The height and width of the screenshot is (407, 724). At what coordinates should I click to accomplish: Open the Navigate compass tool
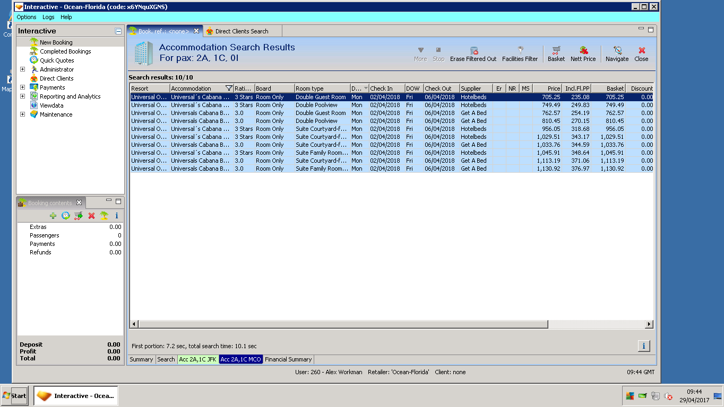pos(617,54)
